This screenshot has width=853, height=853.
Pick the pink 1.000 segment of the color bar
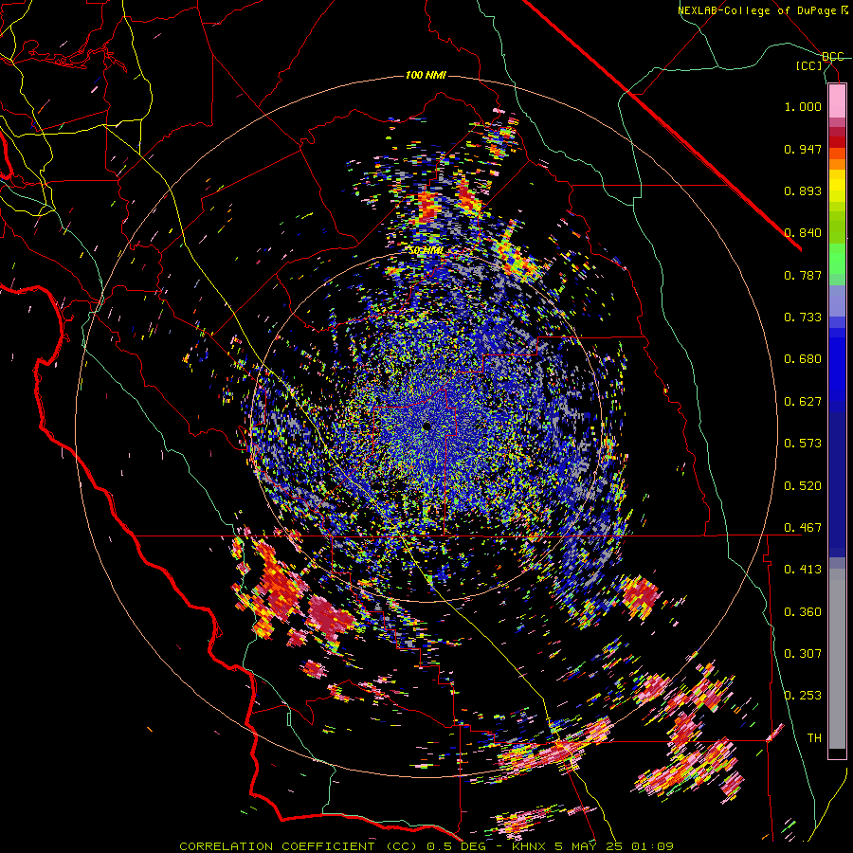837,101
